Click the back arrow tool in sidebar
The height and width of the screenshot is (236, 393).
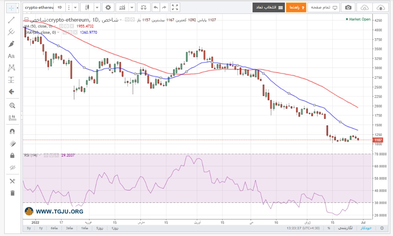pyautogui.click(x=12, y=92)
